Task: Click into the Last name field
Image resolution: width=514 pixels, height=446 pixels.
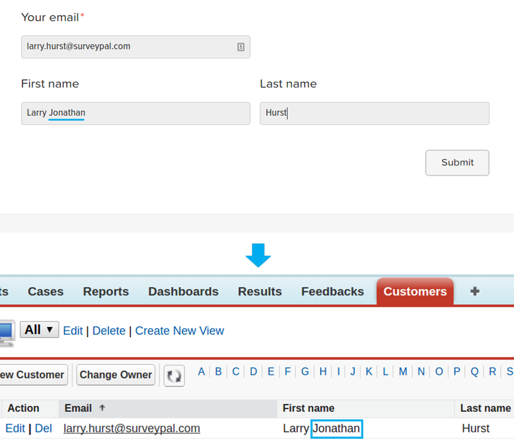Action: (x=375, y=113)
